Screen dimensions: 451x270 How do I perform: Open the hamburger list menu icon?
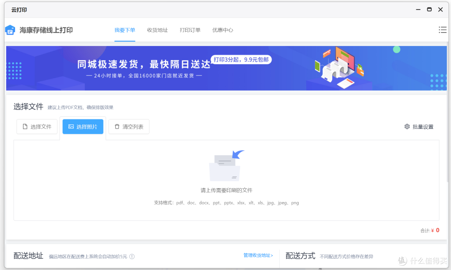442,30
